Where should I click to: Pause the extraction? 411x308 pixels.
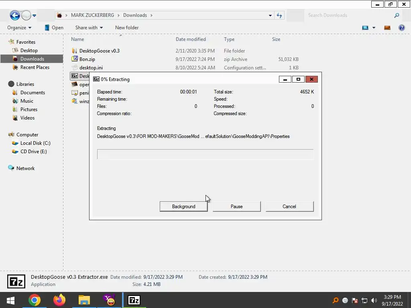point(236,207)
